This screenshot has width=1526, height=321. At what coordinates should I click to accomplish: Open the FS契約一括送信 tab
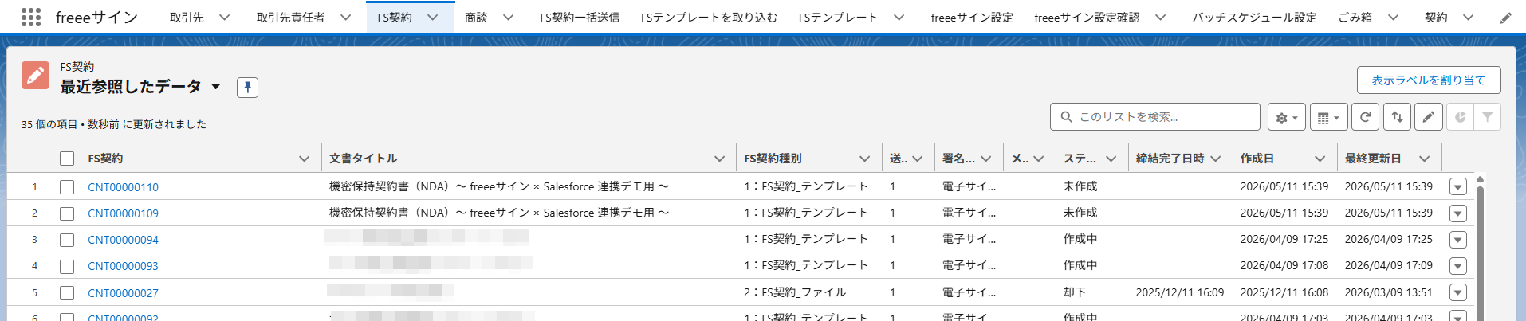580,17
